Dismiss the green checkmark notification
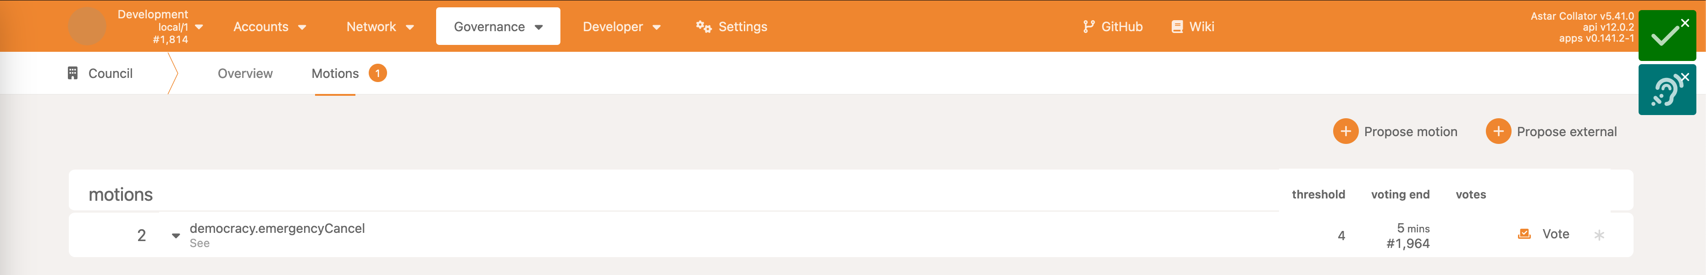 [1685, 22]
